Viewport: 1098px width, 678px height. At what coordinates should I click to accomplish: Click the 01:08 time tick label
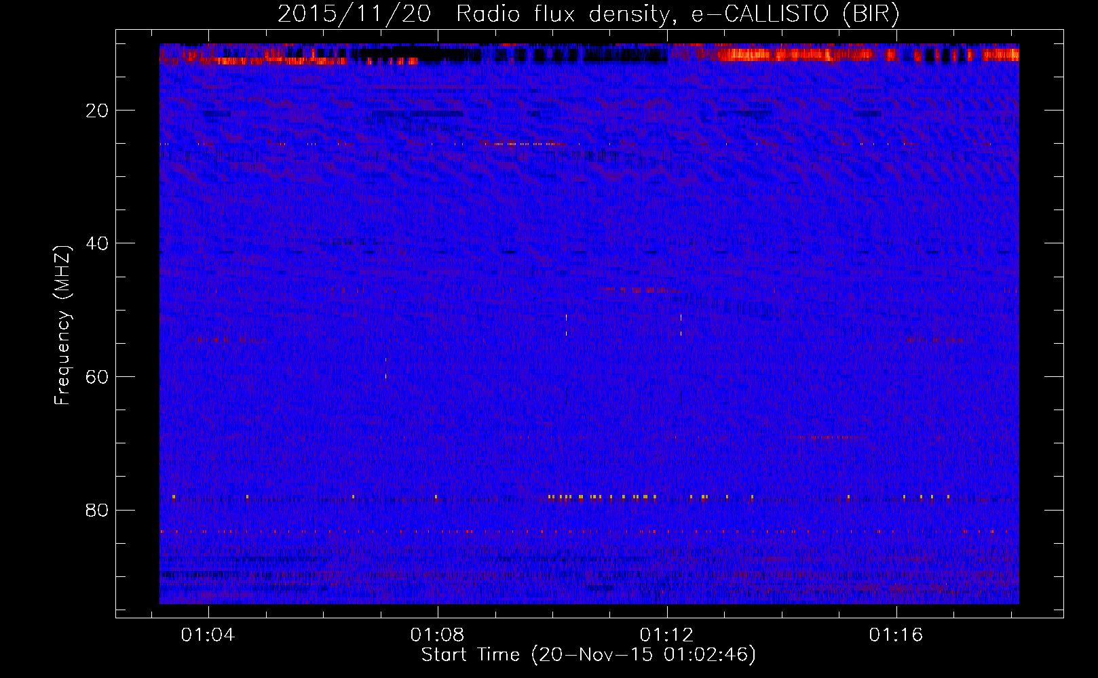(438, 635)
